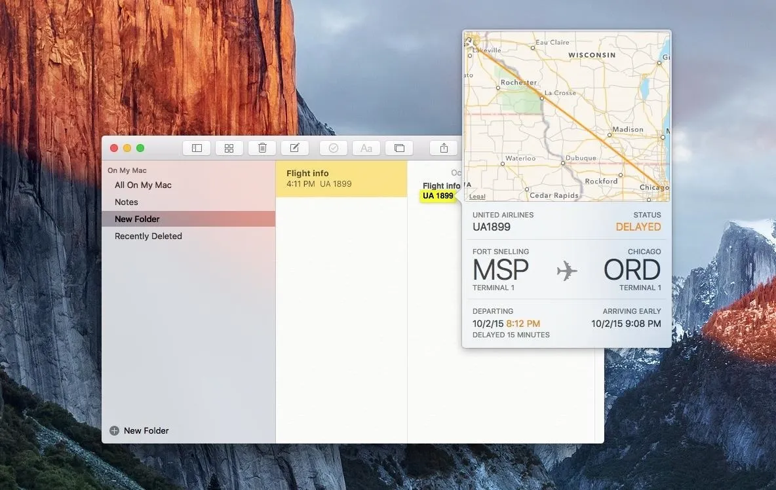Click the Flight info title in note editor

click(x=441, y=186)
